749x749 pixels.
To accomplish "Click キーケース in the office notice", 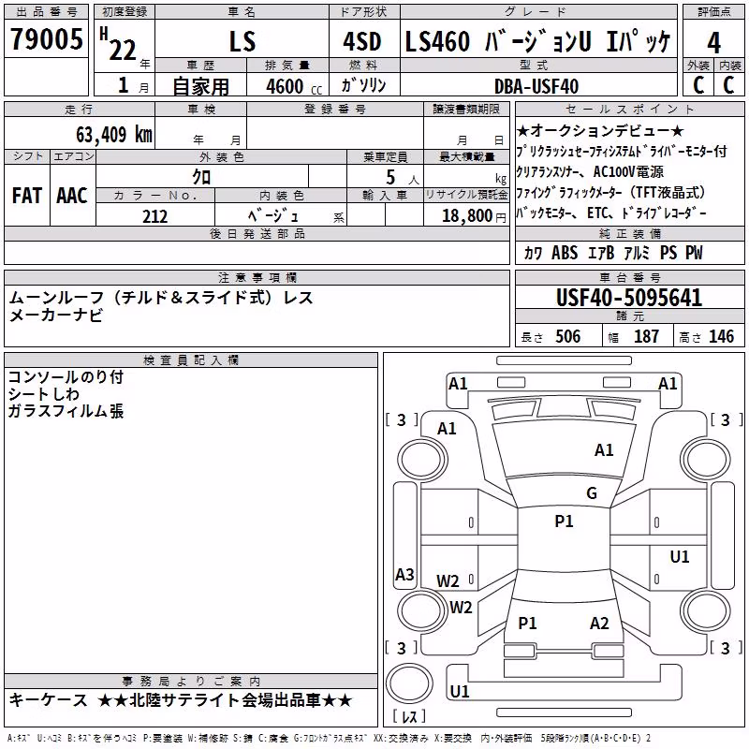I will tap(49, 699).
